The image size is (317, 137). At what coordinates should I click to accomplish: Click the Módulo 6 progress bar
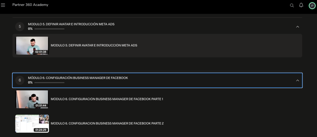[x=49, y=83]
